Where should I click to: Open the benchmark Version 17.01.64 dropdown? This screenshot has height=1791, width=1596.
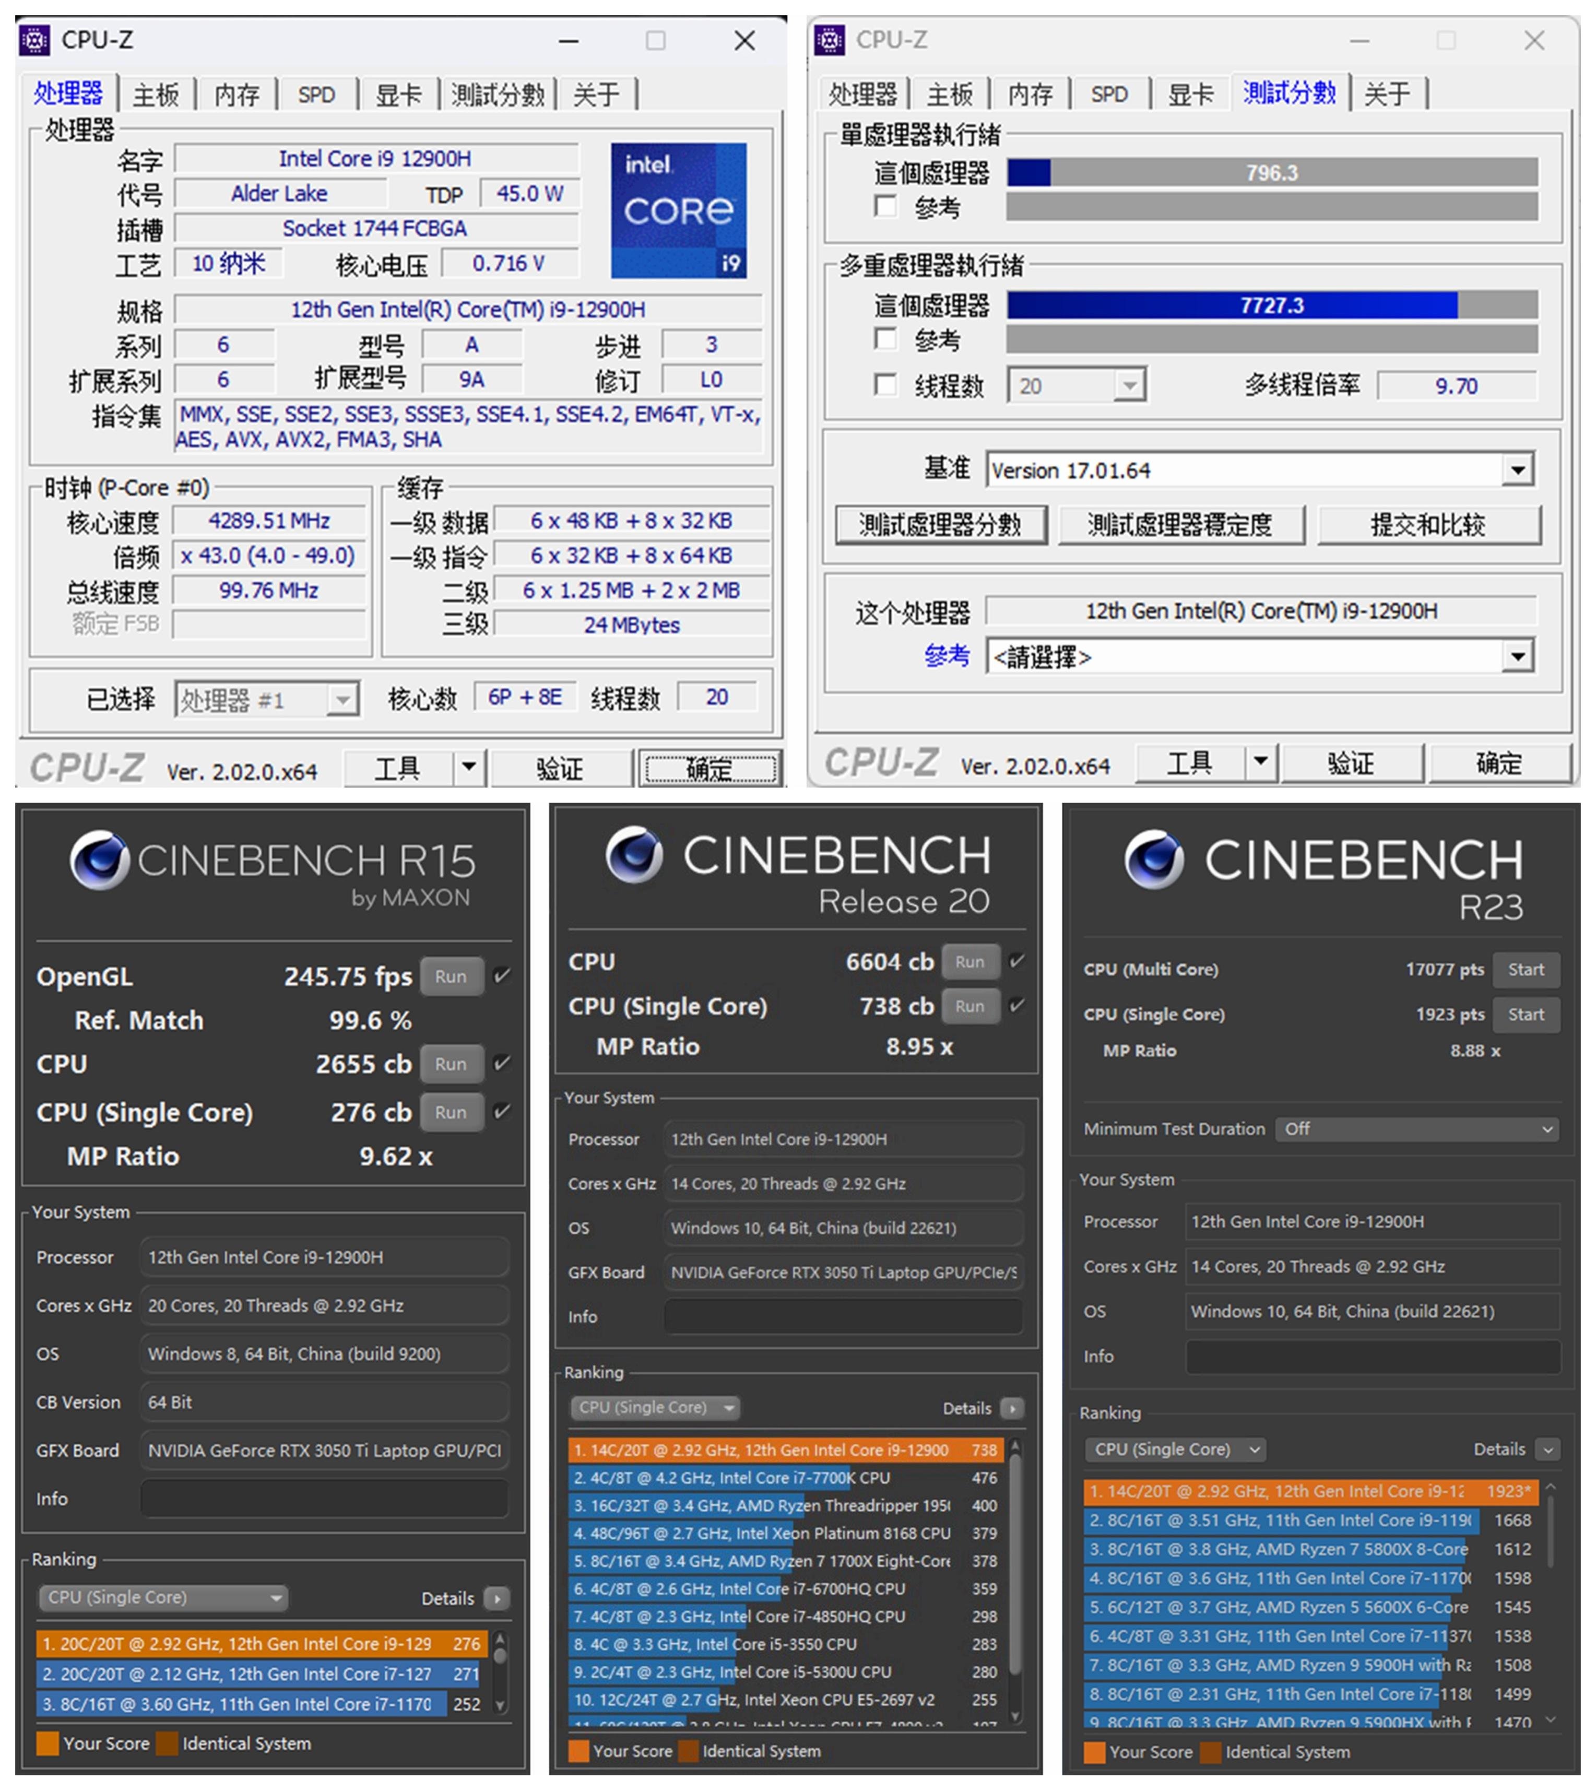pos(1517,470)
